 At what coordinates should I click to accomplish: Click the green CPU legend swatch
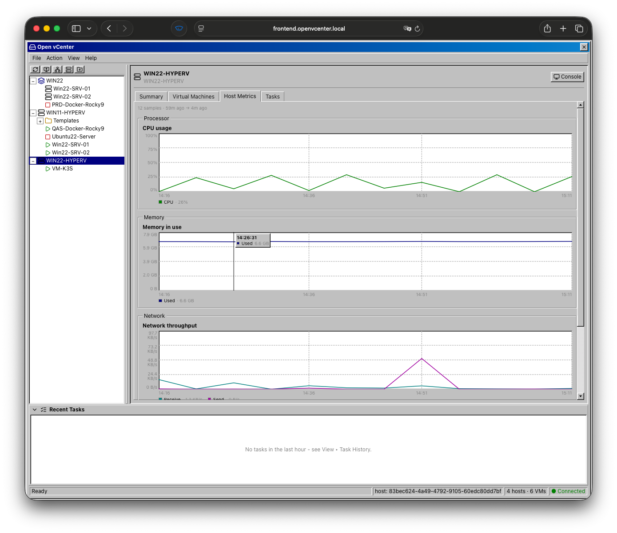coord(160,202)
